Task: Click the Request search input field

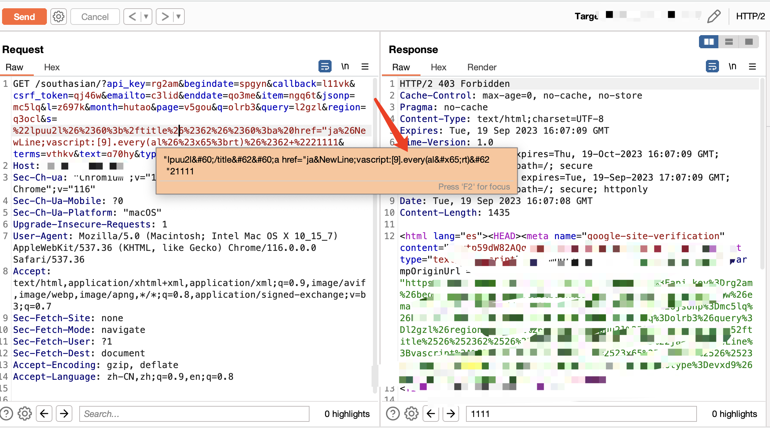Action: 194,414
